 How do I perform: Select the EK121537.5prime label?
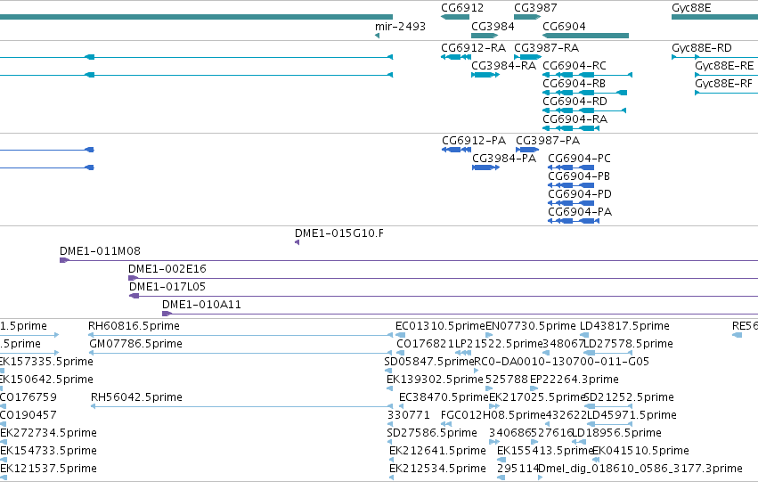tap(48, 469)
